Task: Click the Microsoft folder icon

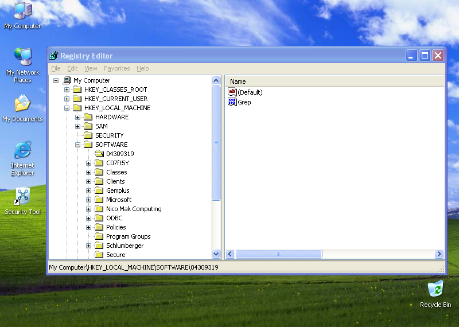Action: coord(99,200)
